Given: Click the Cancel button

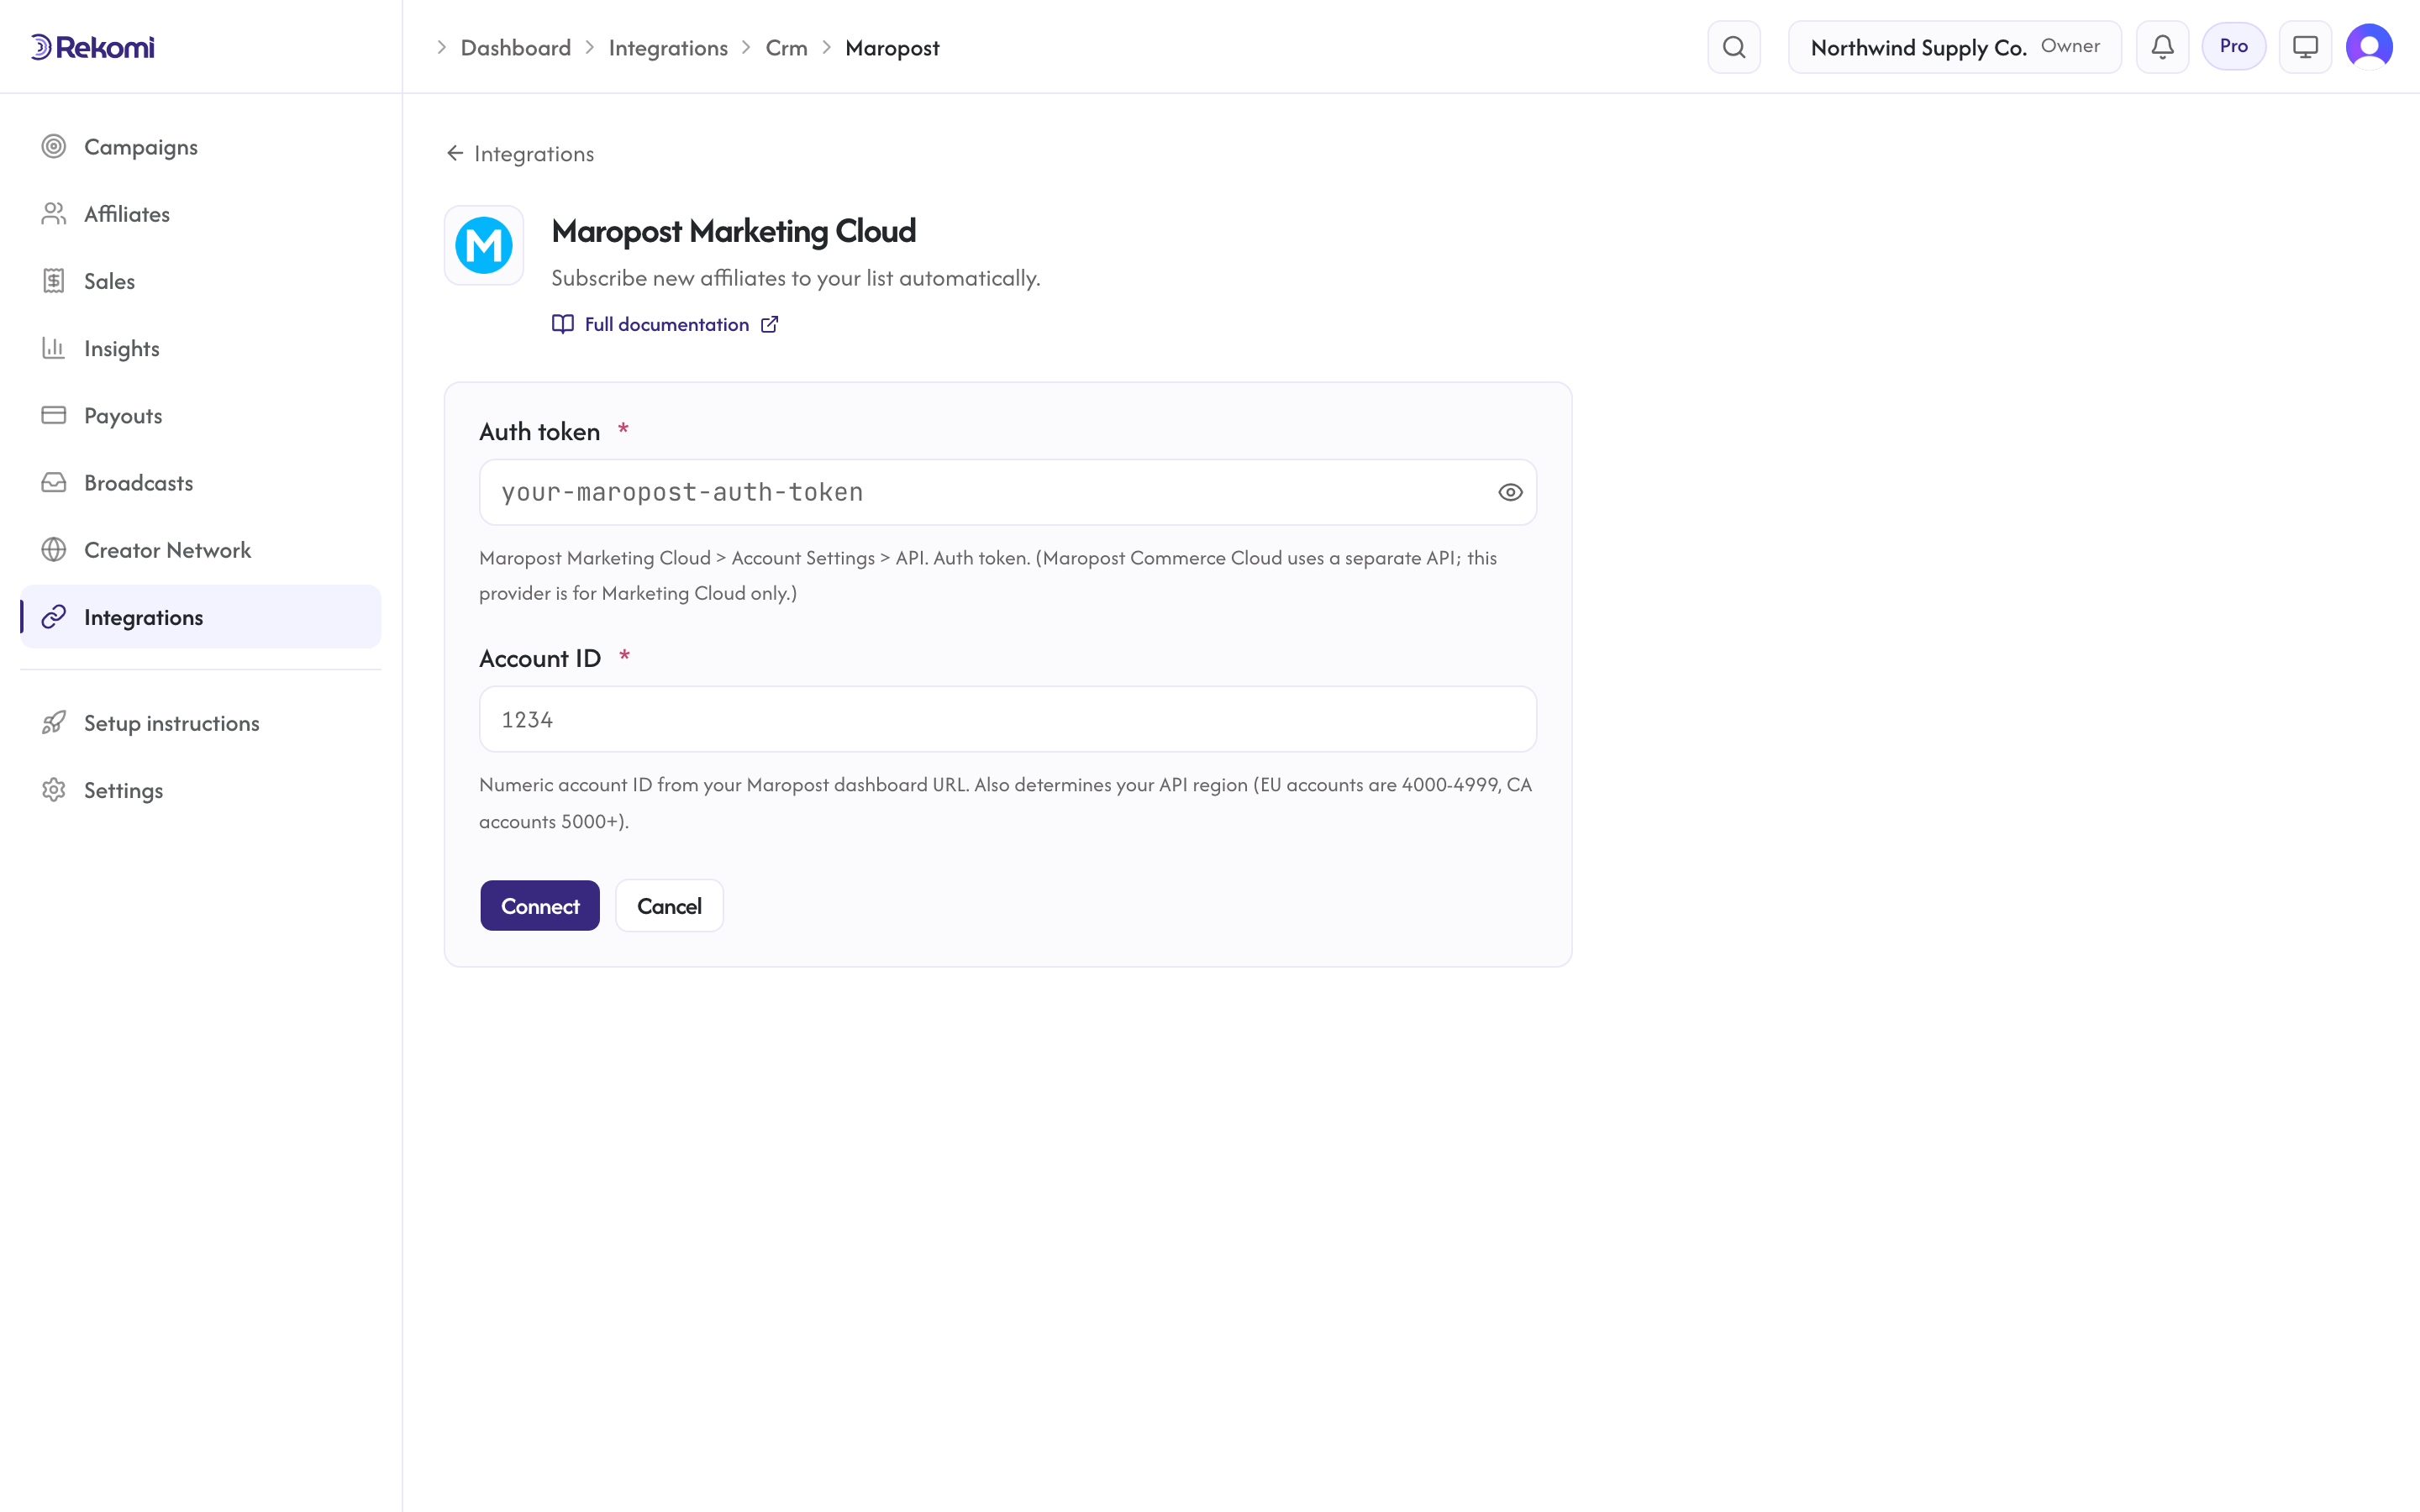Looking at the screenshot, I should pyautogui.click(x=669, y=906).
